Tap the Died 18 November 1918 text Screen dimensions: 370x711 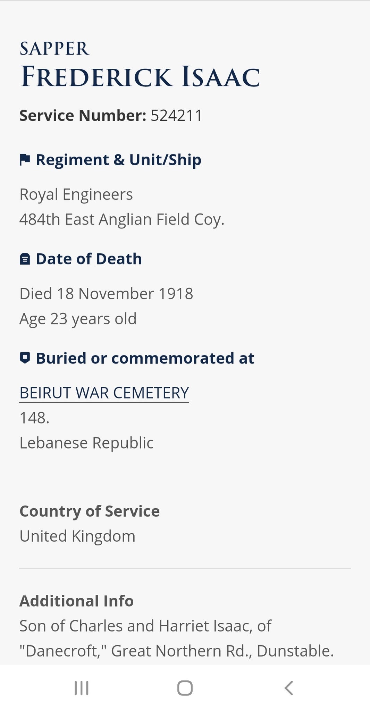(x=106, y=294)
